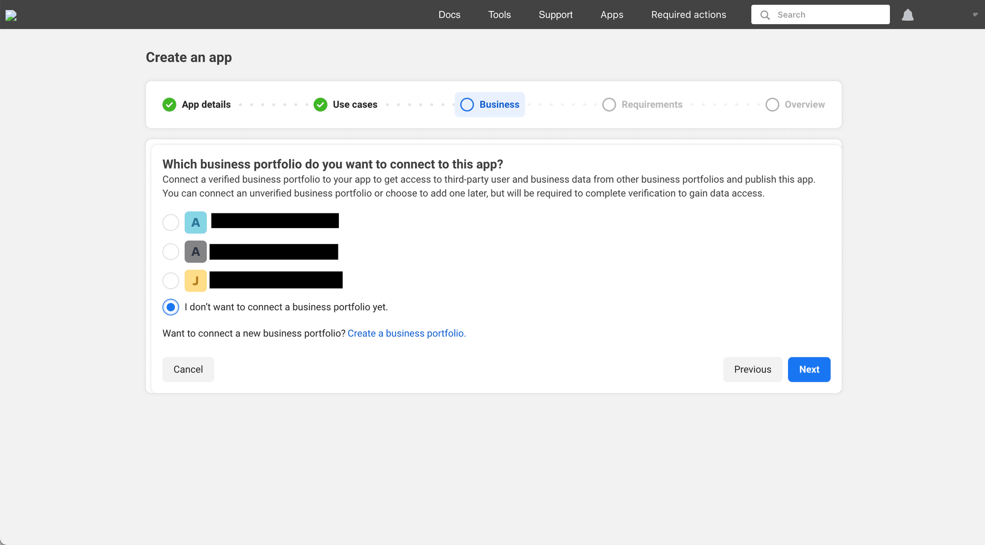Open the Docs menu
Viewport: 985px width, 545px height.
point(449,14)
